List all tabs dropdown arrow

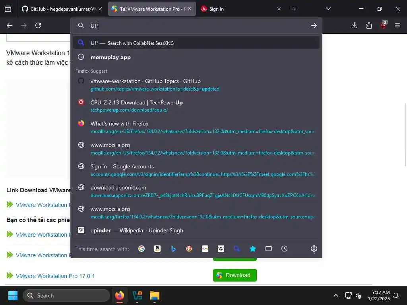pos(328,9)
